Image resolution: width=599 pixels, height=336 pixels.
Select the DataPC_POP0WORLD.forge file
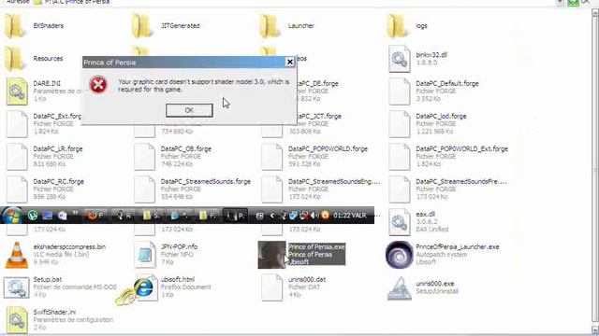314,157
